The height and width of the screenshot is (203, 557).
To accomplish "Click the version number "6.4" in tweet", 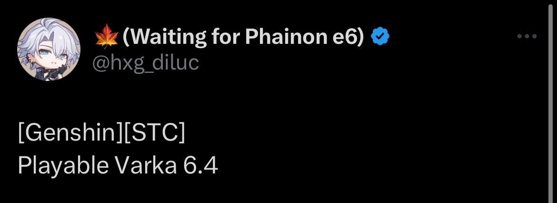I will coord(201,165).
